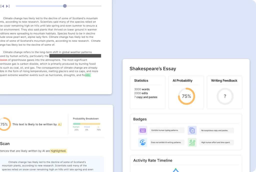Open the AI Probability donut chart
The image size is (256, 172).
tap(186, 96)
